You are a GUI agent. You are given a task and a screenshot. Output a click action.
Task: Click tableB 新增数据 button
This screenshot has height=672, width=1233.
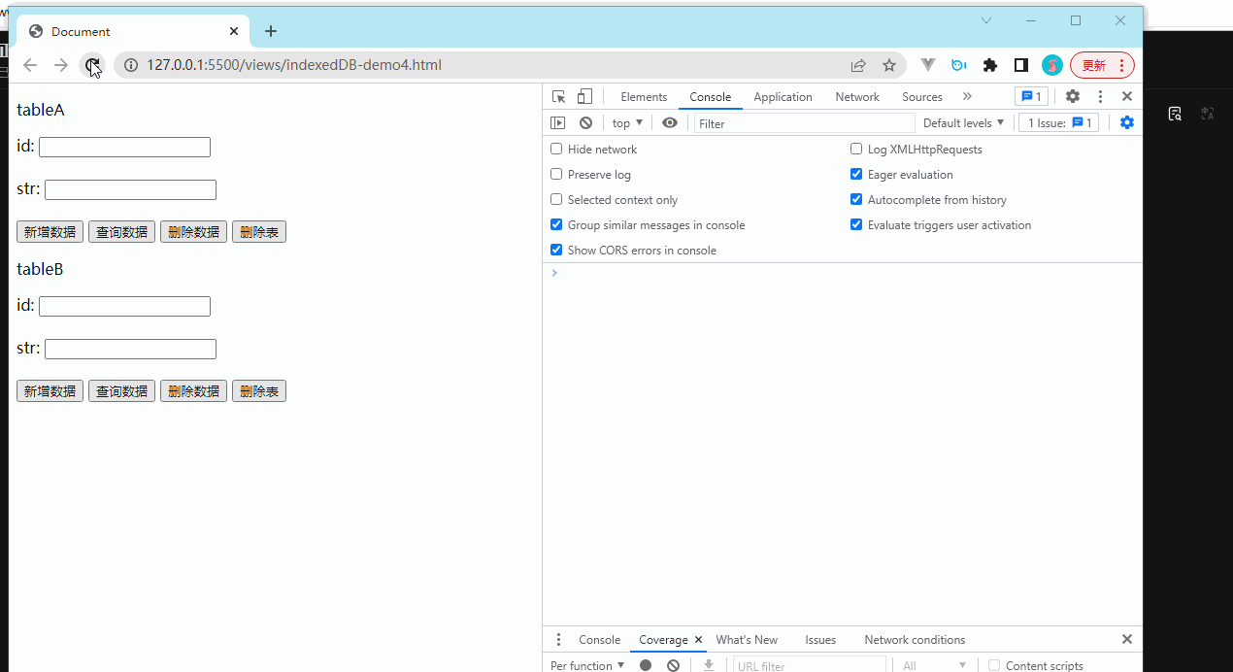pyautogui.click(x=50, y=391)
